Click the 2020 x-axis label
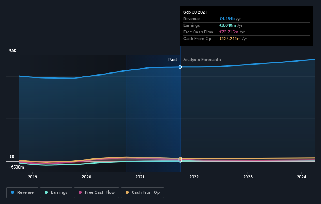321x204 pixels. tap(86, 177)
